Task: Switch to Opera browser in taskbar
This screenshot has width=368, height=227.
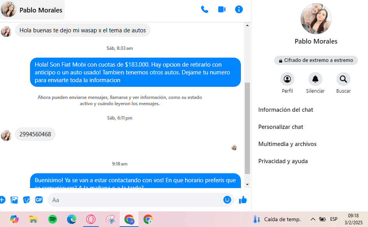Action: pos(91,219)
